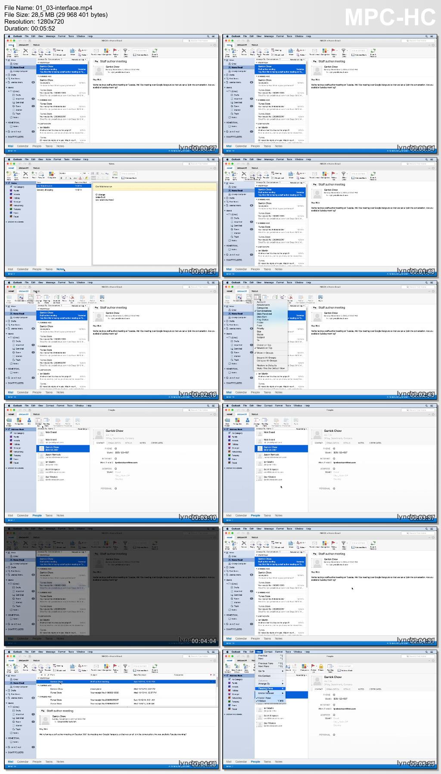Click Apple menu icon in 00:05:25 frame
Image resolution: width=441 pixels, height=774 pixels.
pyautogui.click(x=227, y=652)
